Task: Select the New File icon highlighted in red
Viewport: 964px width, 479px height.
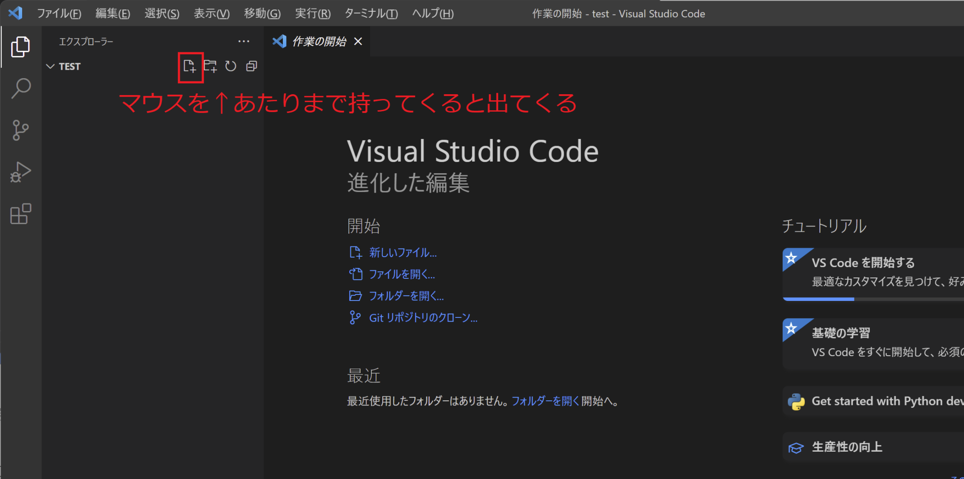Action: tap(190, 66)
